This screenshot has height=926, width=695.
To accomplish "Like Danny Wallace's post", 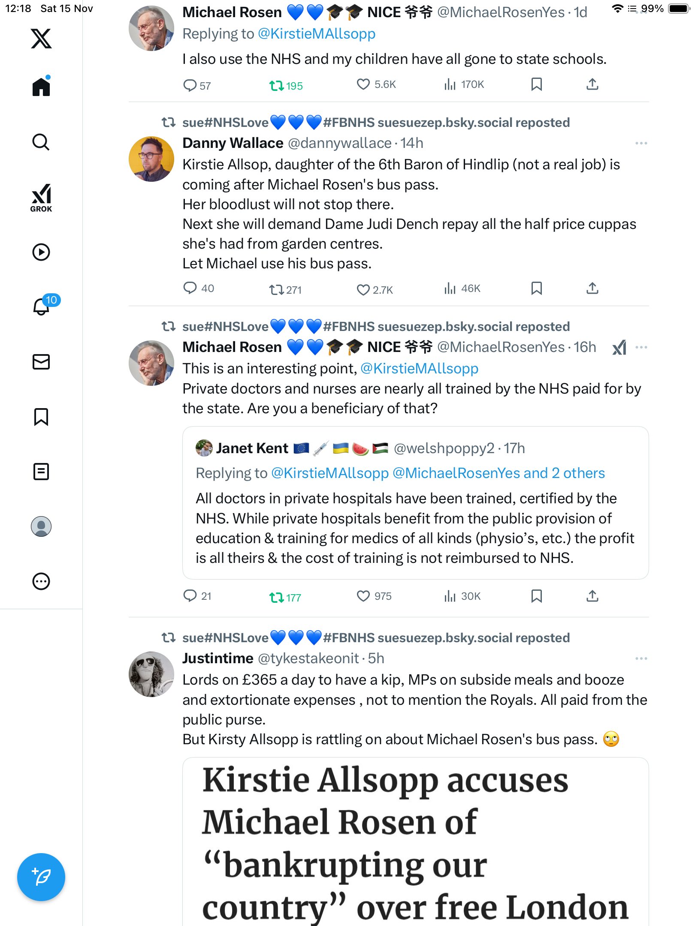I will pyautogui.click(x=363, y=290).
